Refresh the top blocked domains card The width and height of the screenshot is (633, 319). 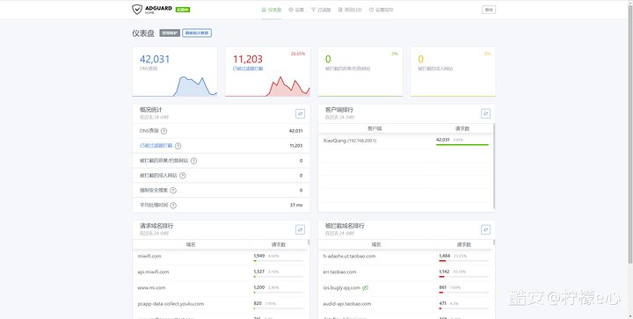point(485,230)
